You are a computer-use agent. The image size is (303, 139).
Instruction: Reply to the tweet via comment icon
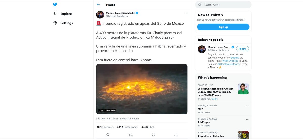click(108, 135)
